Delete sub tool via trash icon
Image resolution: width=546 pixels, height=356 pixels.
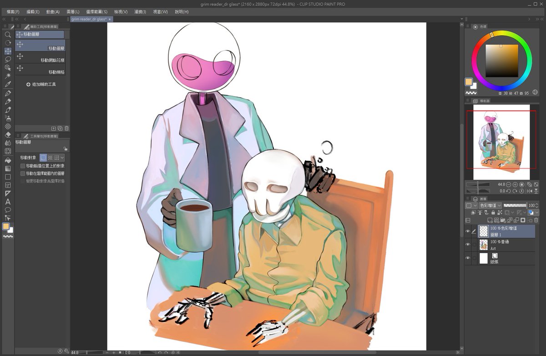point(66,129)
